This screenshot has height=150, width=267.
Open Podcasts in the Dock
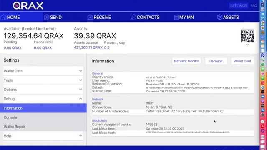pos(262,101)
